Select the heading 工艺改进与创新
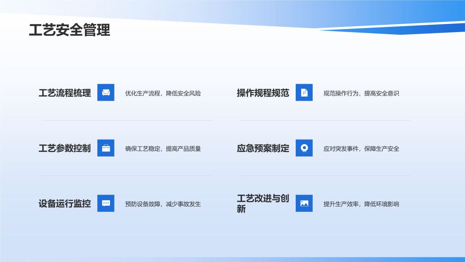Image resolution: width=465 pixels, height=262 pixels. [x=263, y=203]
